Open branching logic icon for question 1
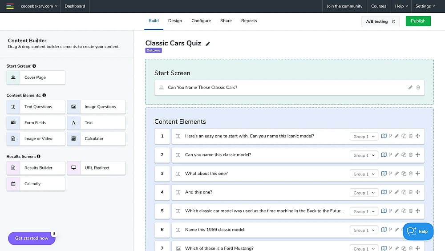The height and width of the screenshot is (251, 445). pyautogui.click(x=391, y=136)
